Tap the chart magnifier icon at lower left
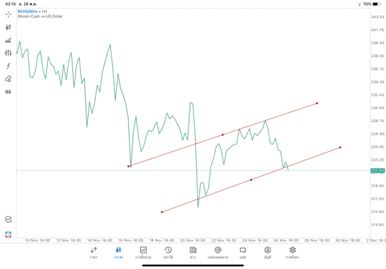386x269 pixels. 8,220
